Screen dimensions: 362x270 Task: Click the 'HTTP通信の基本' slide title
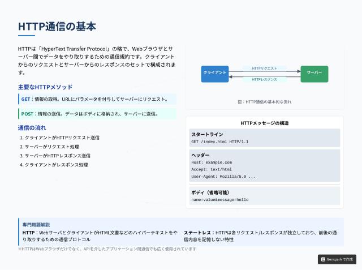point(57,27)
